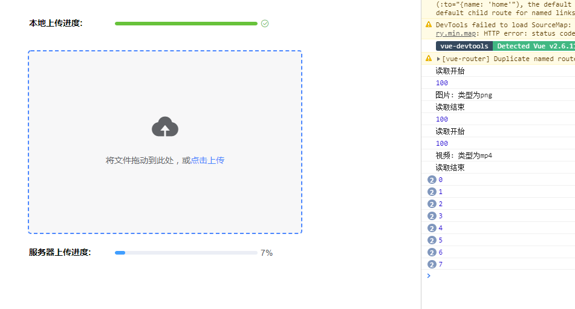Click the repeat count badge beside log 7

pyautogui.click(x=432, y=264)
